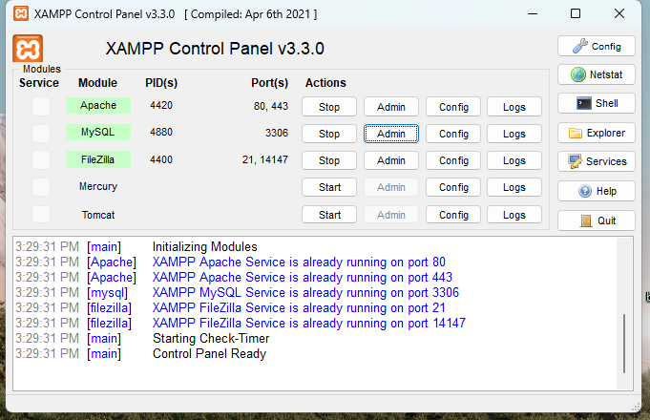650x420 pixels.
Task: View FileZilla Logs
Action: (514, 160)
